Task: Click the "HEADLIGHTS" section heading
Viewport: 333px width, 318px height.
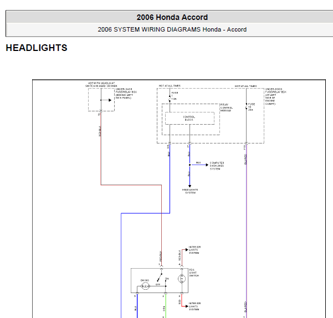Action: (37, 48)
